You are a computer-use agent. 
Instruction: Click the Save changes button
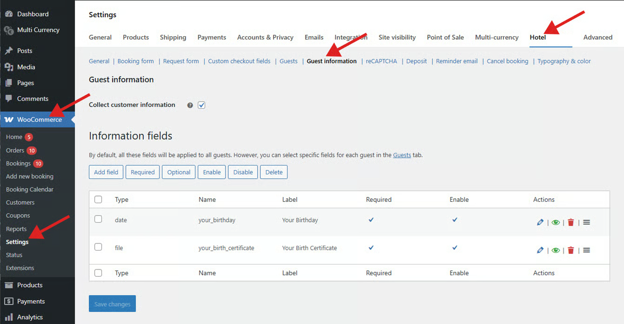[x=112, y=304]
